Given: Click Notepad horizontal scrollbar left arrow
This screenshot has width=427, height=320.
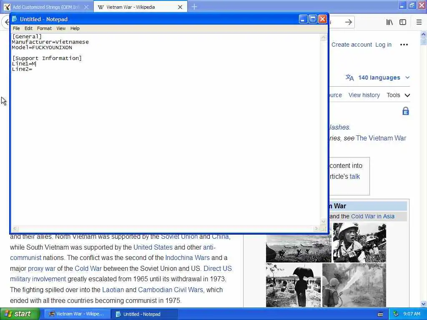Looking at the screenshot, I should click(15, 229).
